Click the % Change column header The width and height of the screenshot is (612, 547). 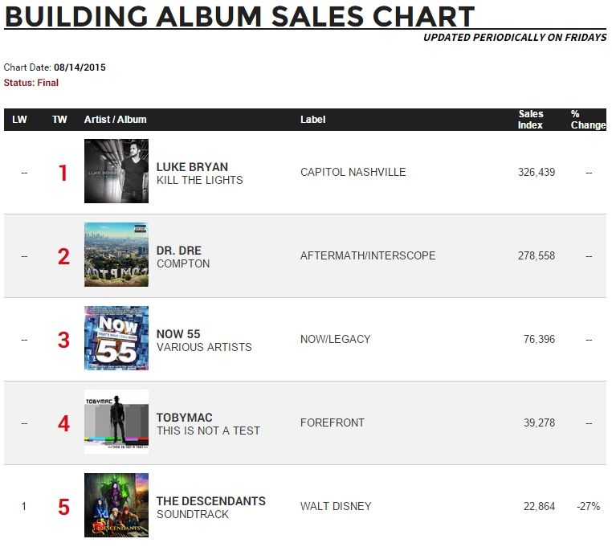point(588,120)
